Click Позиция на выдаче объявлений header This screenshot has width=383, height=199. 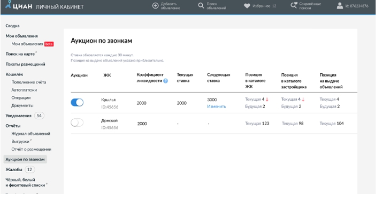pyautogui.click(x=331, y=81)
